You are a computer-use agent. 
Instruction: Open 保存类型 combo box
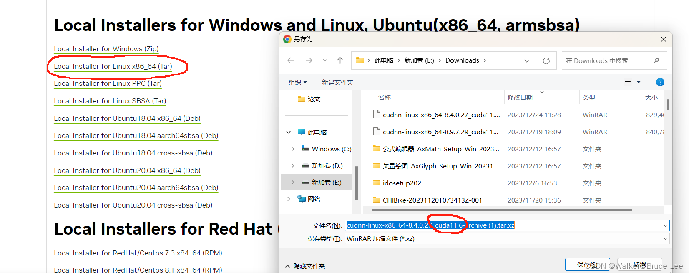pyautogui.click(x=507, y=239)
